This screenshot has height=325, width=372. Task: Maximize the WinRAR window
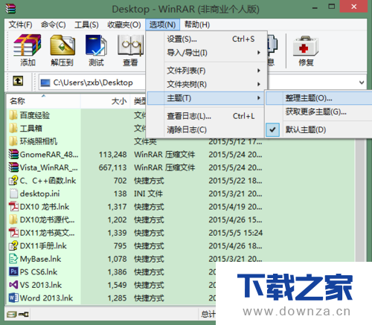[332, 7]
